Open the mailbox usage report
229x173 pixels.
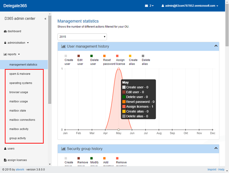pos(19,102)
